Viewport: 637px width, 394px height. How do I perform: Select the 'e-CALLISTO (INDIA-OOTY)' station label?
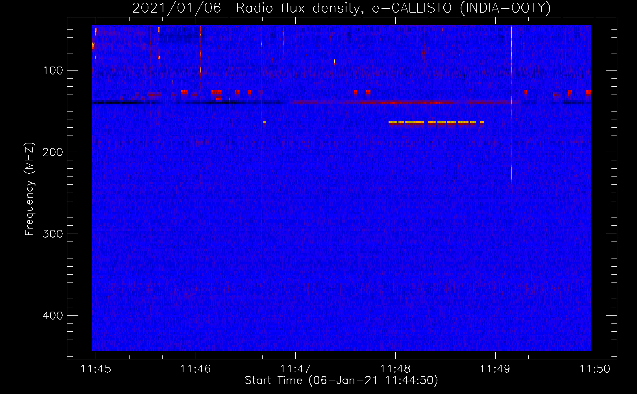click(461, 8)
